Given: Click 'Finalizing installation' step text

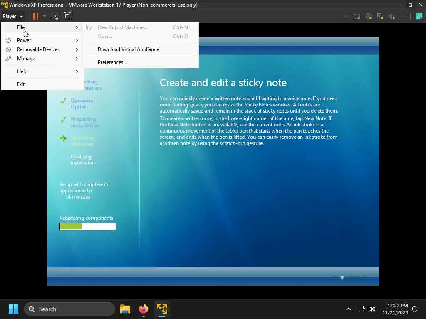Looking at the screenshot, I should (83, 160).
